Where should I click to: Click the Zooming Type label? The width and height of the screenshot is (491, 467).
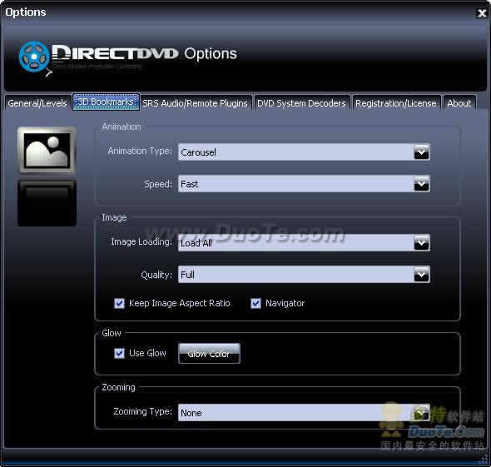143,411
